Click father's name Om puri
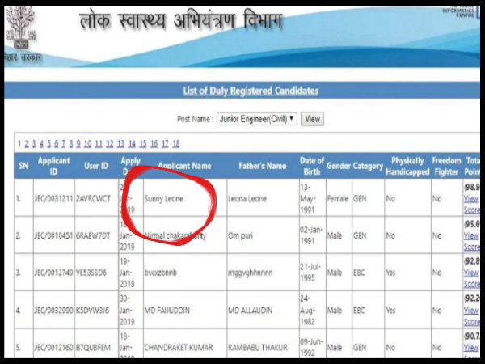Viewport: 485px width, 364px height. [240, 235]
